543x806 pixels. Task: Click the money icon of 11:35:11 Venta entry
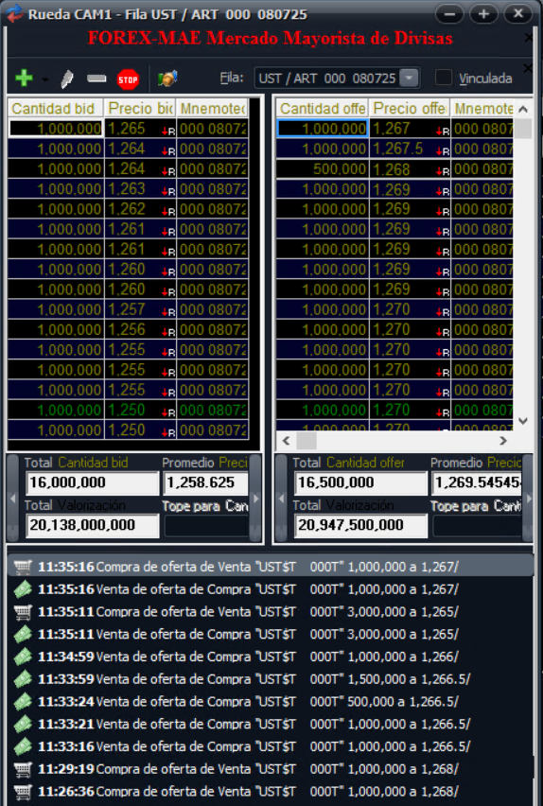(23, 635)
